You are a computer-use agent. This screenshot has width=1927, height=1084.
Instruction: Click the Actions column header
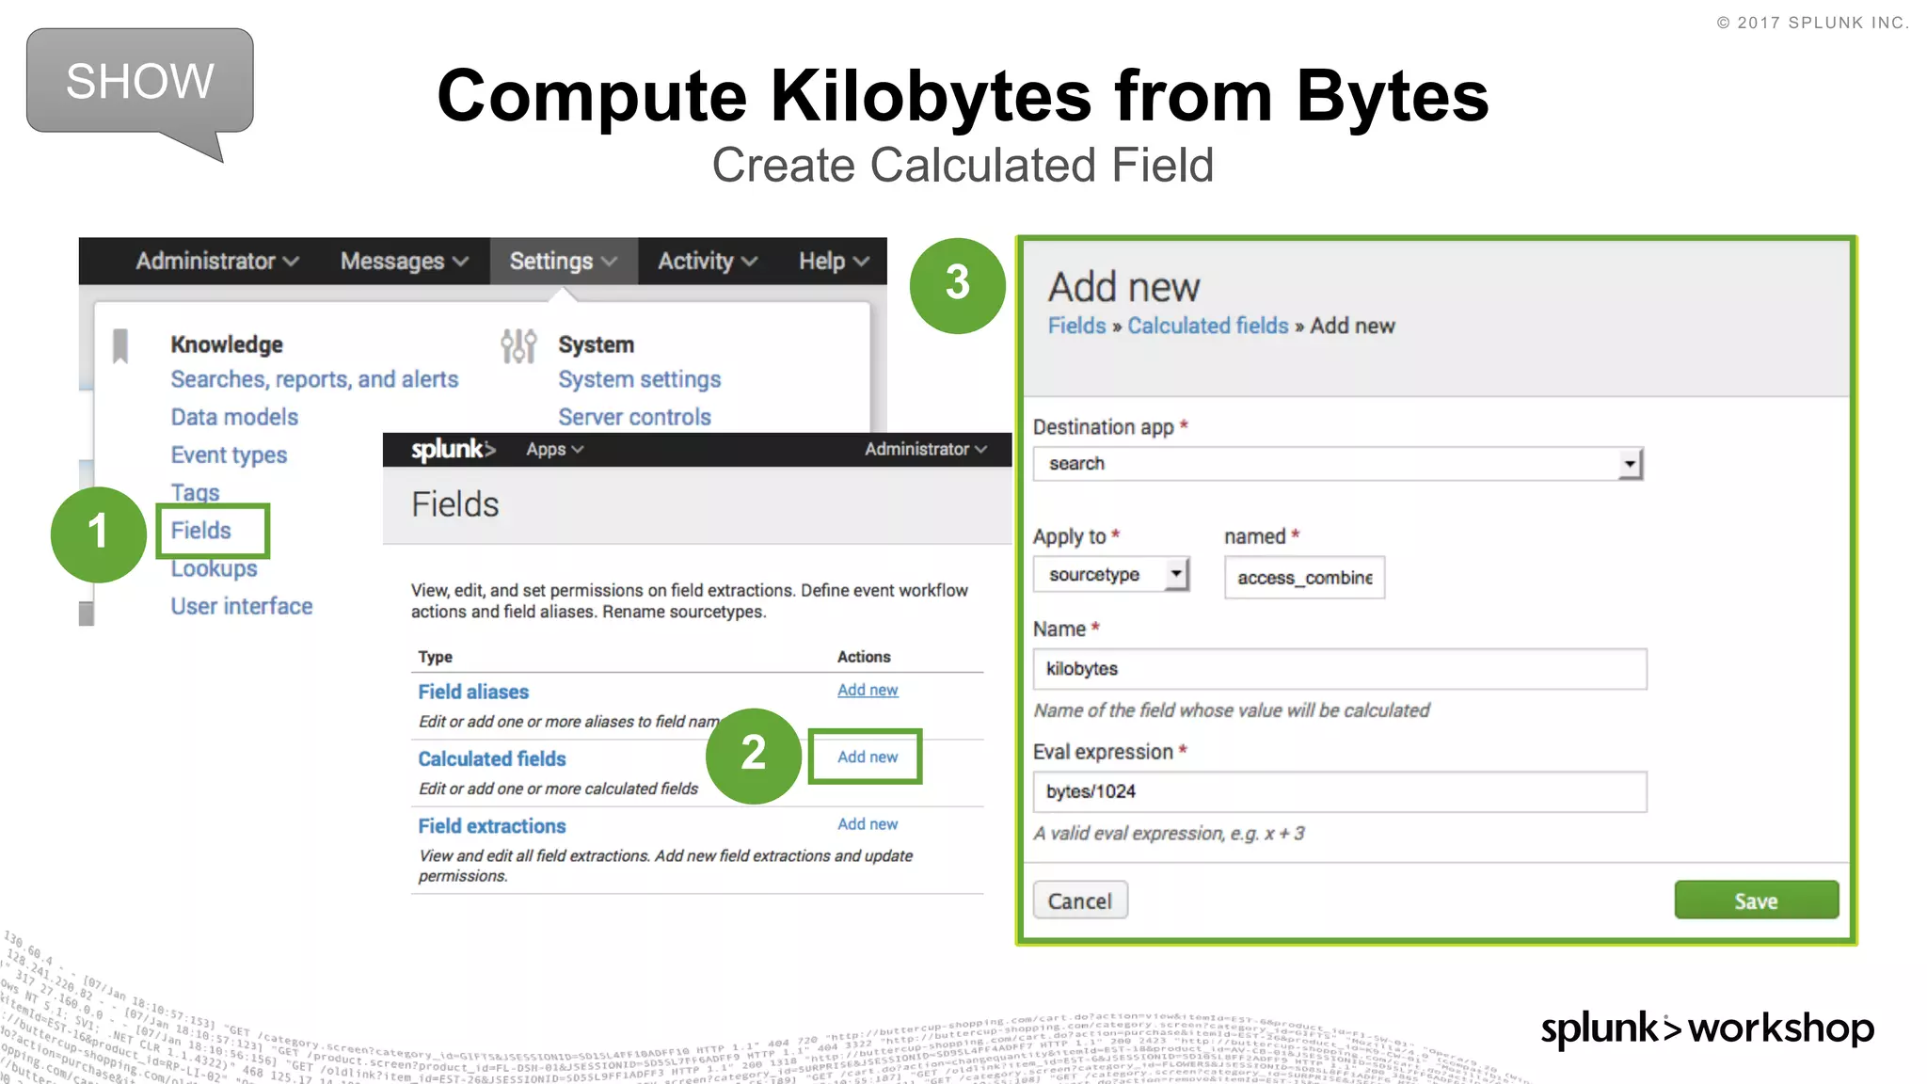[x=864, y=657]
